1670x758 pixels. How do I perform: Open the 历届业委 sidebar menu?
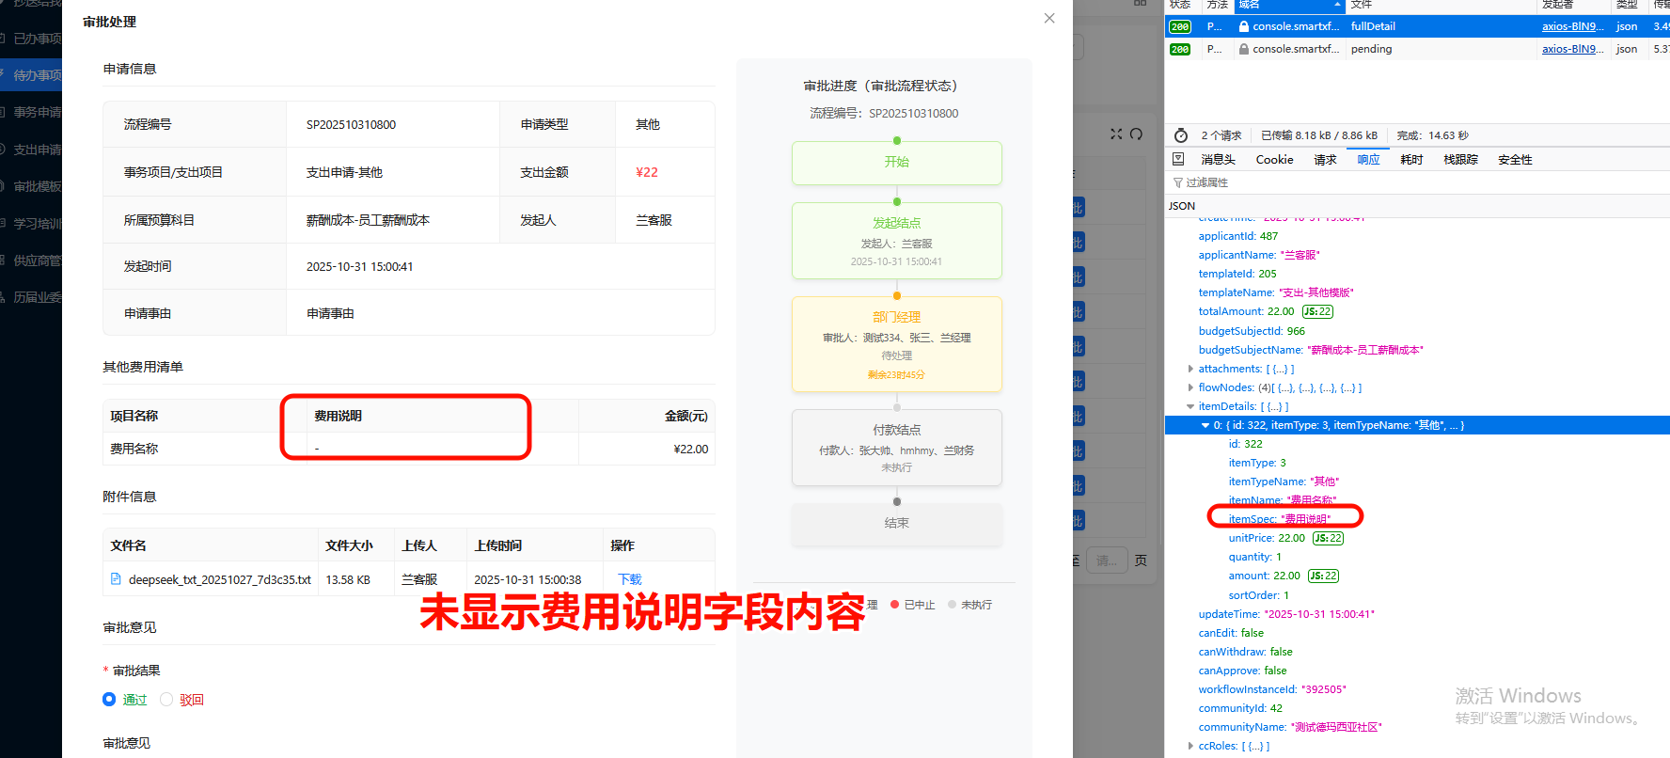click(x=31, y=297)
